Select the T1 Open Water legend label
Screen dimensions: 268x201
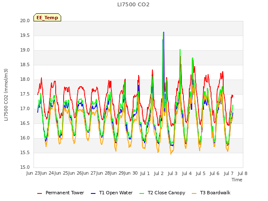pos(116,193)
